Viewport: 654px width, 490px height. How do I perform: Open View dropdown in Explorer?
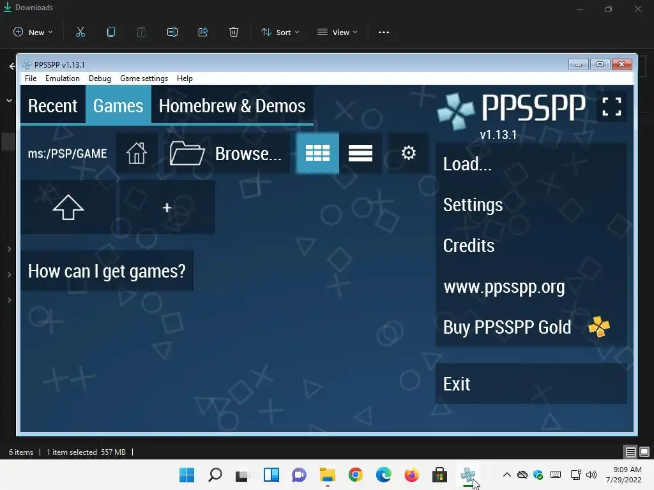point(337,32)
